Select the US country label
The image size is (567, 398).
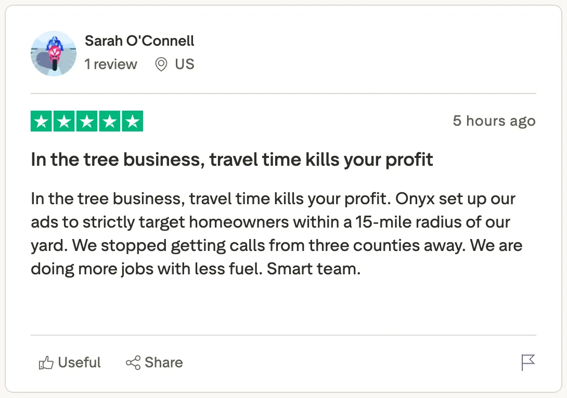tap(185, 64)
